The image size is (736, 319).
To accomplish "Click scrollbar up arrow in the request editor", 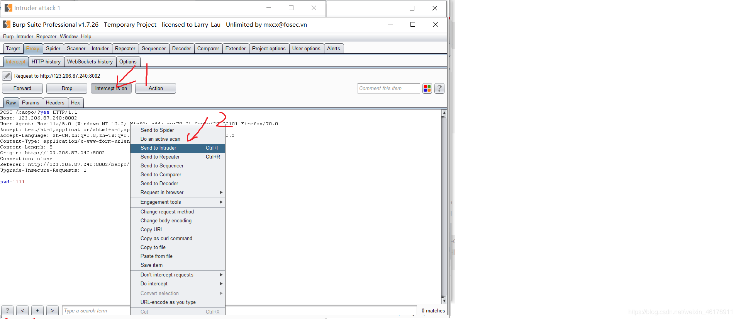I will click(x=444, y=113).
